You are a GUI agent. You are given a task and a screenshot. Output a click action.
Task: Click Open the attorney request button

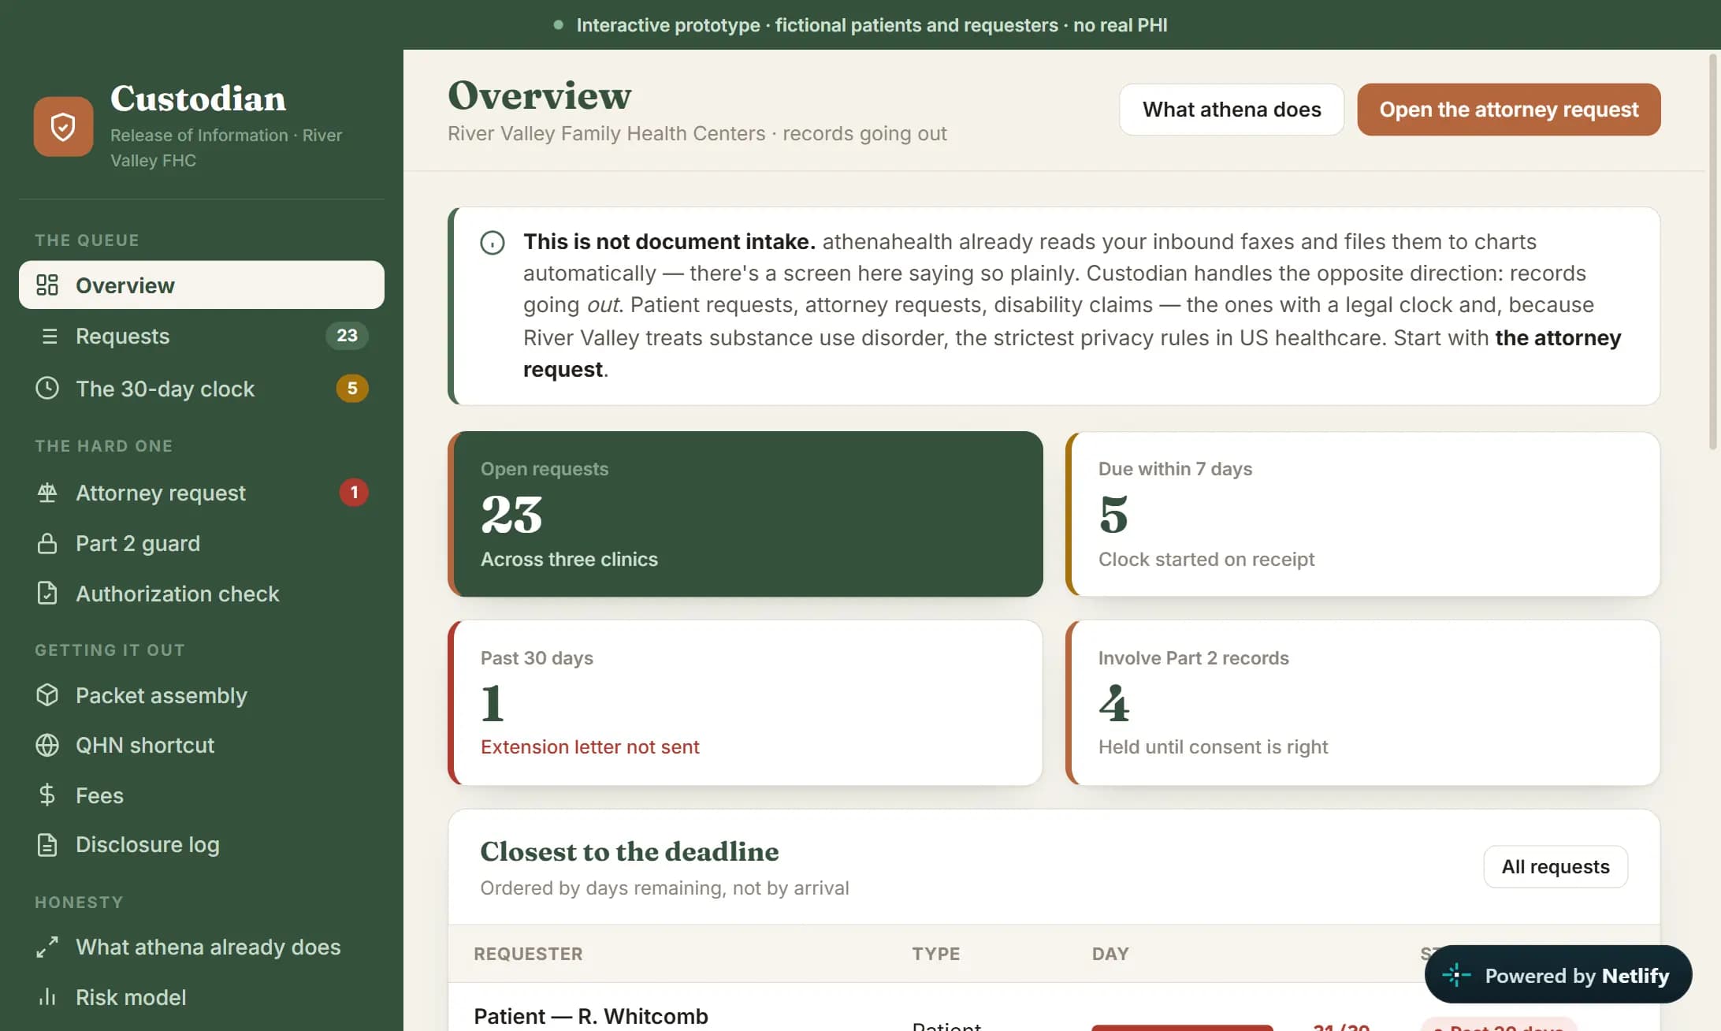[1508, 110]
